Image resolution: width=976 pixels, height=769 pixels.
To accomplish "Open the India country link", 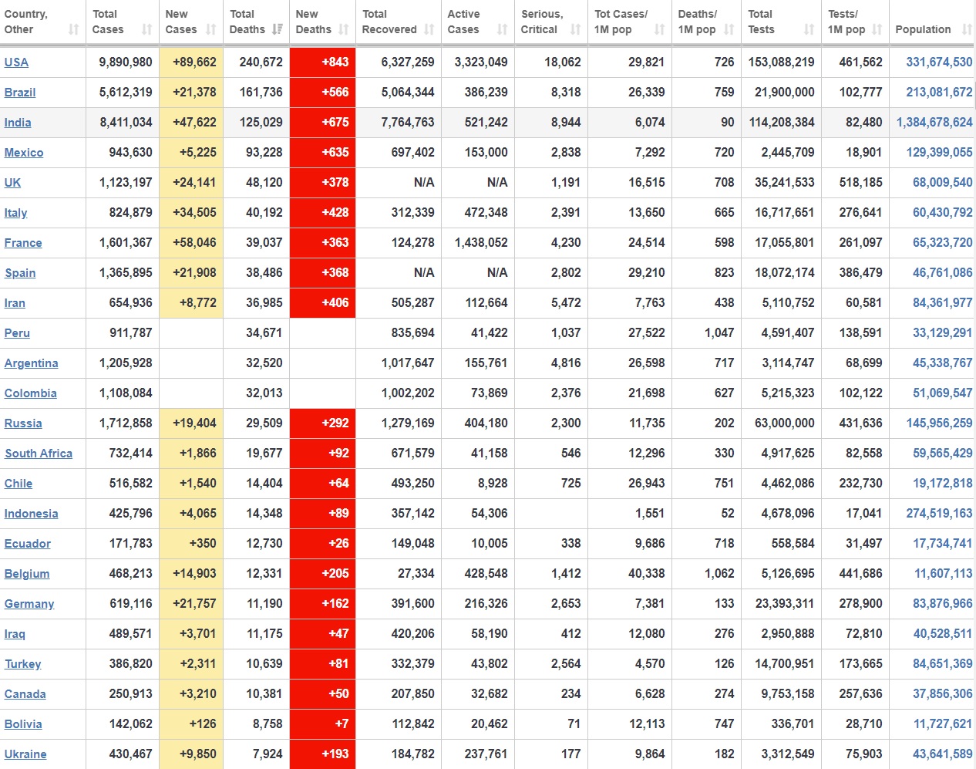I will tap(18, 123).
